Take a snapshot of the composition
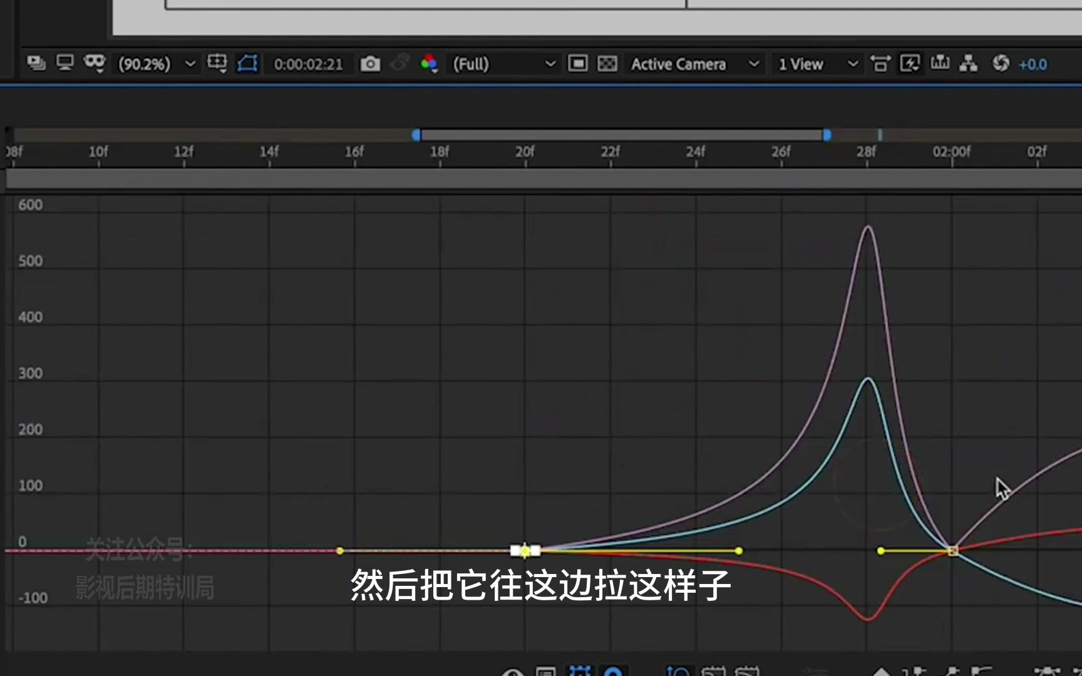 click(370, 63)
